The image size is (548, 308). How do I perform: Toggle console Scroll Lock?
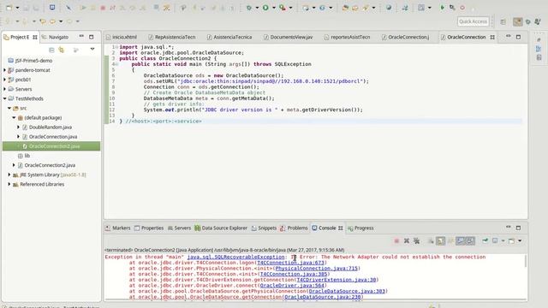point(441,241)
